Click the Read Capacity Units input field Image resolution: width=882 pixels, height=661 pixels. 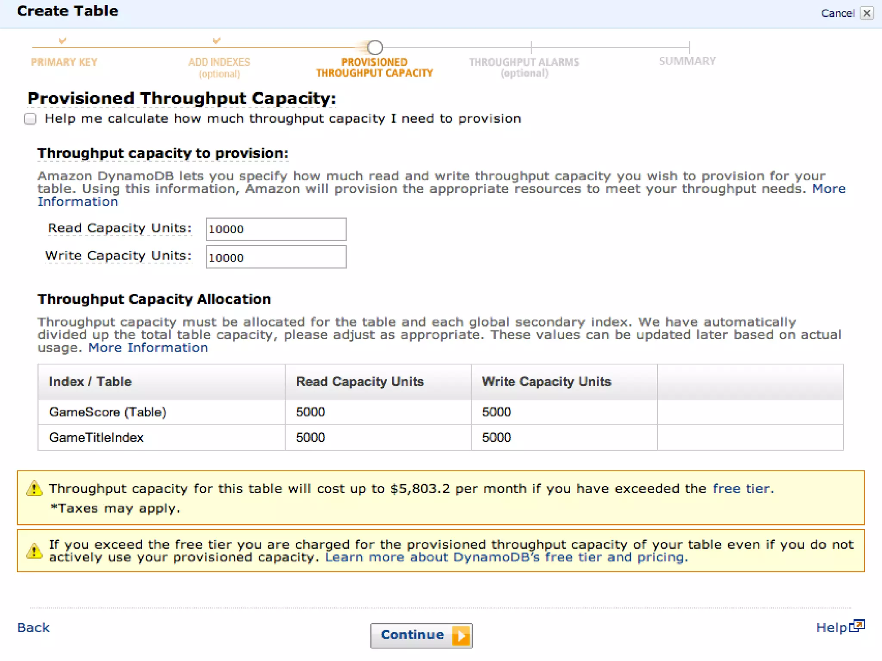[276, 229]
